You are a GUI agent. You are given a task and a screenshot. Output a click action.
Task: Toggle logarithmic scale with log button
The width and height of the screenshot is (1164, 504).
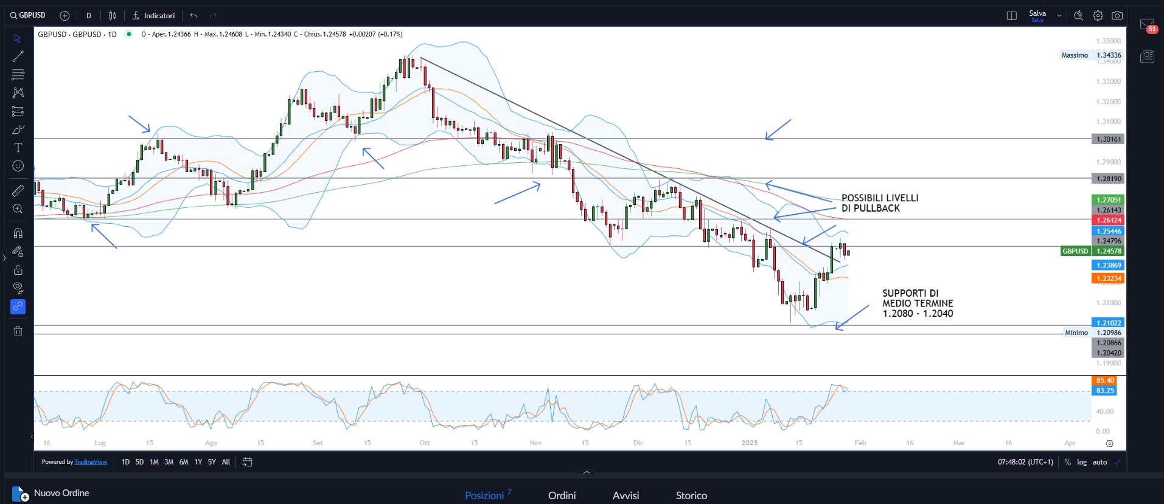1082,462
